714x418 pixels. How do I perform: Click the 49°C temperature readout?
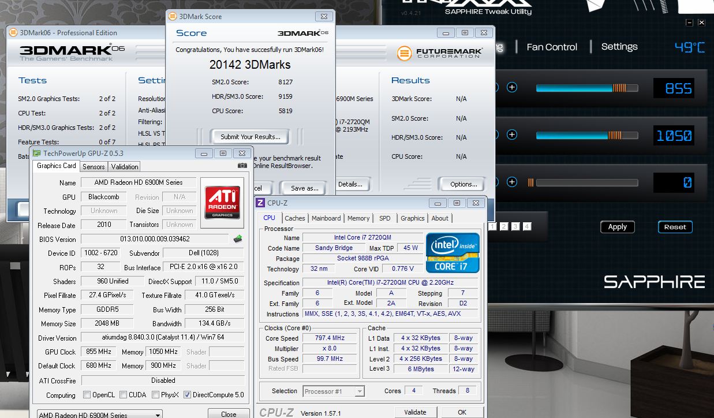point(690,47)
